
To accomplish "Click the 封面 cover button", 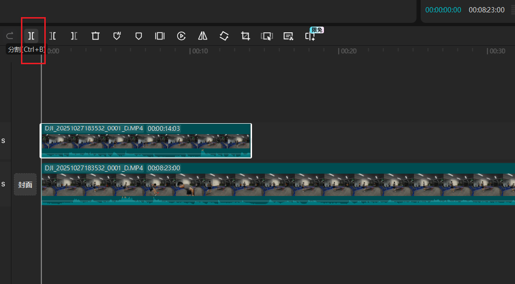I will (x=25, y=185).
